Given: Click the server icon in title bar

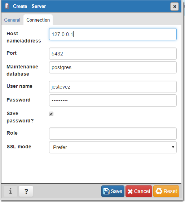Looking at the screenshot, I should [x=7, y=6].
